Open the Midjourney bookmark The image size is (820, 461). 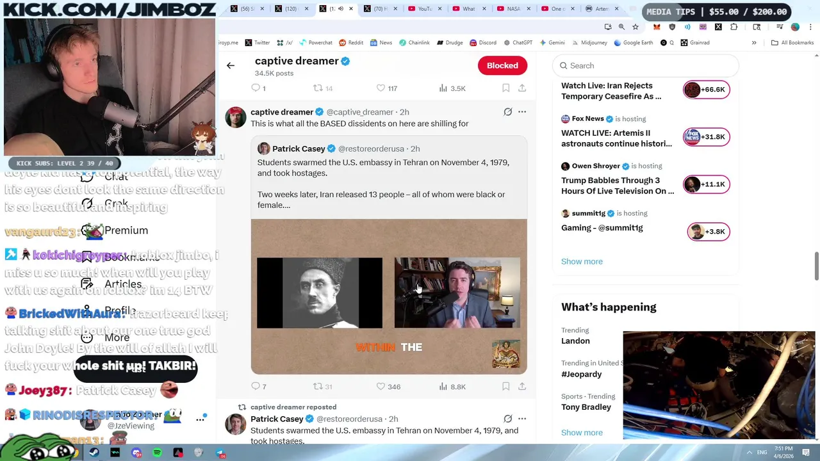coord(589,42)
